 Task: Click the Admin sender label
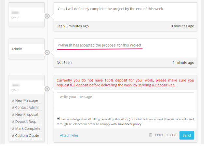click(x=17, y=49)
